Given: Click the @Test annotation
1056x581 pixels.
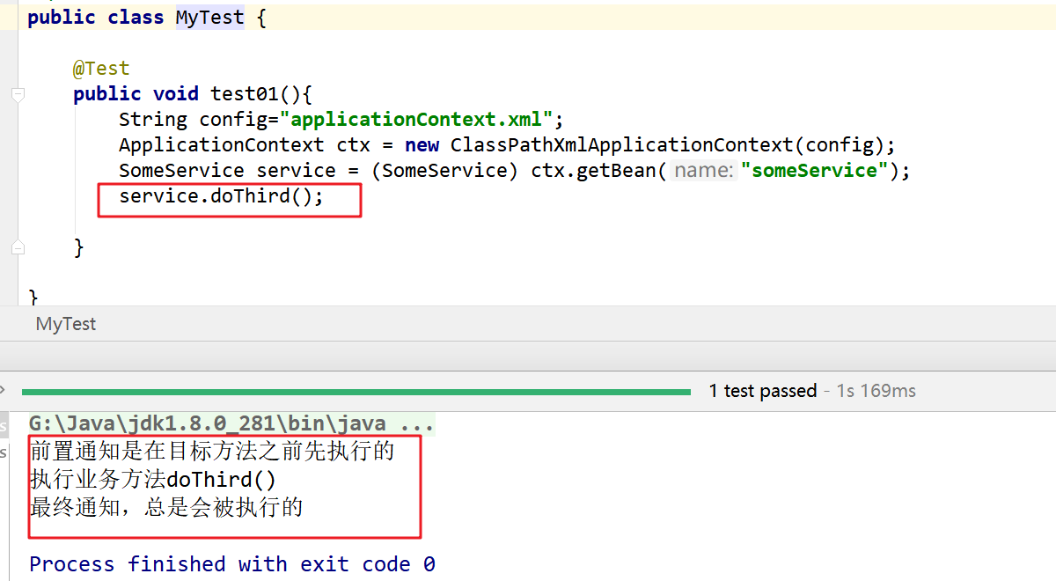Looking at the screenshot, I should 101,69.
